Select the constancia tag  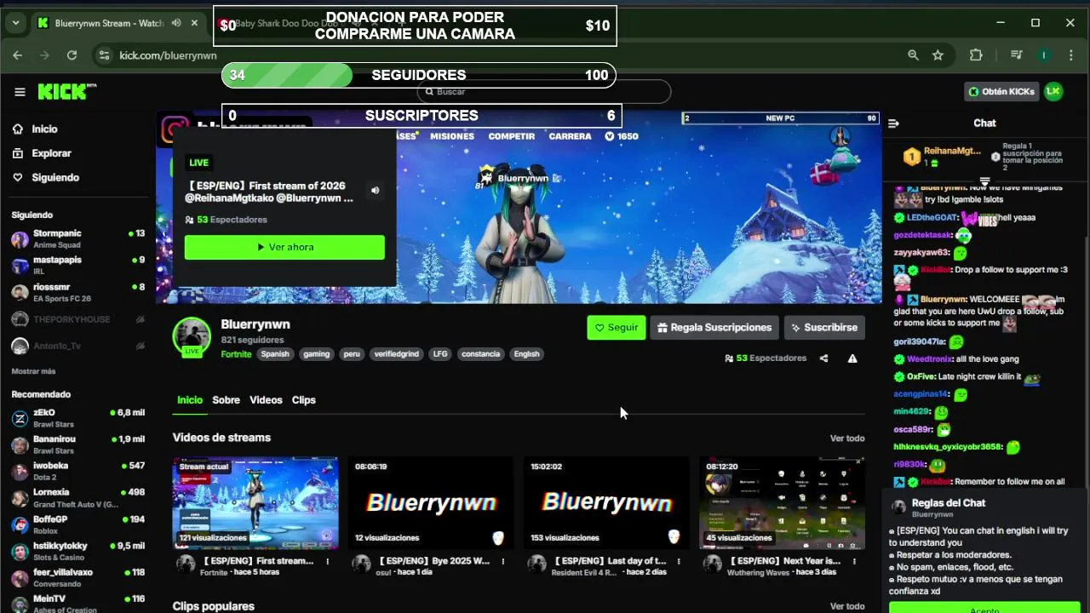480,354
